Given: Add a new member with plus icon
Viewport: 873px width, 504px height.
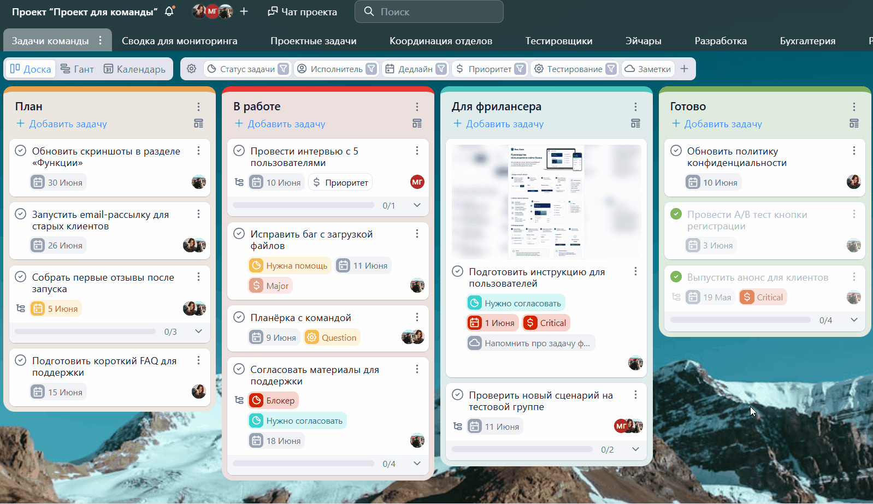Looking at the screenshot, I should 244,11.
